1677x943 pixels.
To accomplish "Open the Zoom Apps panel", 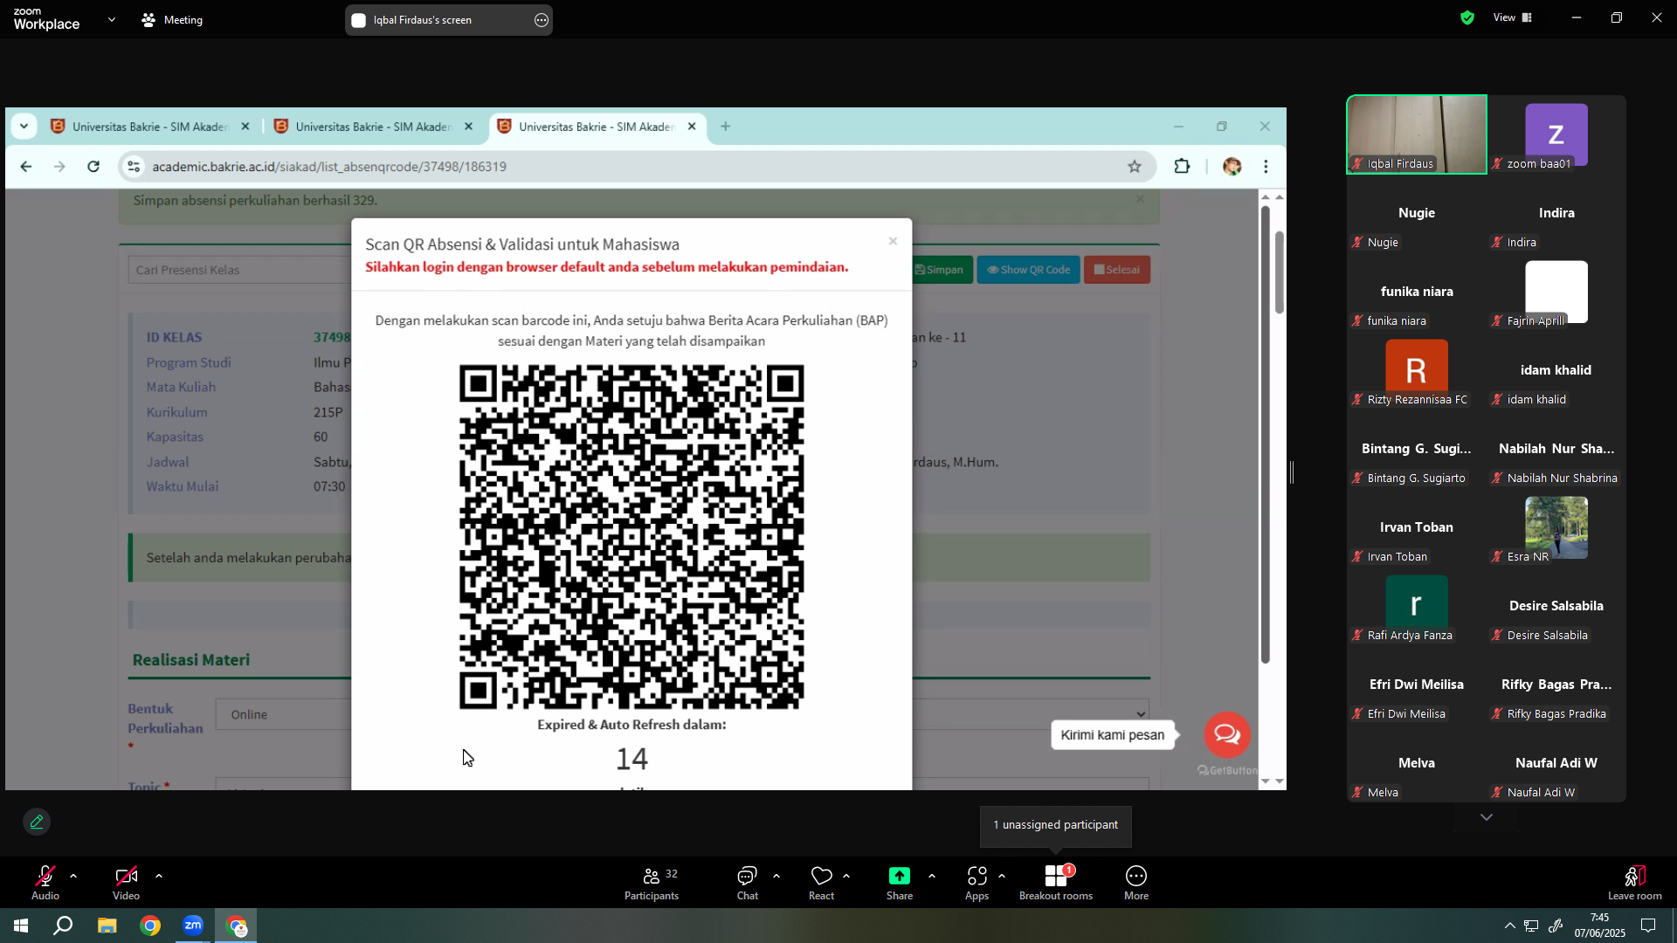I will 977,883.
